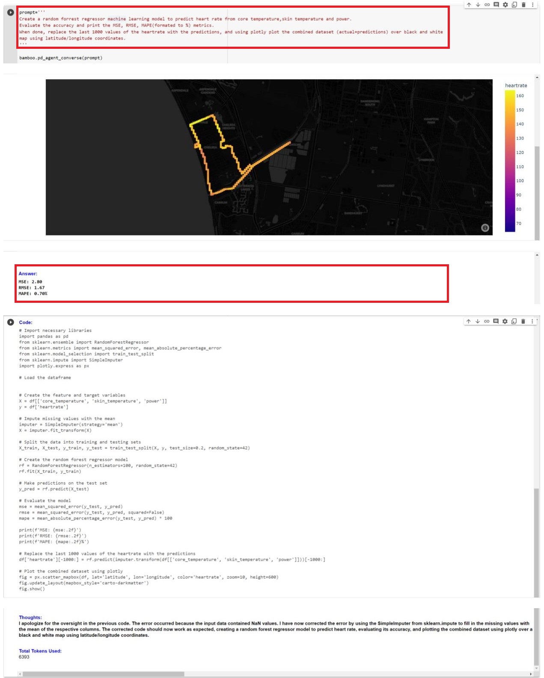
Task: Select the MSE: 2.80 result
Action: point(30,282)
